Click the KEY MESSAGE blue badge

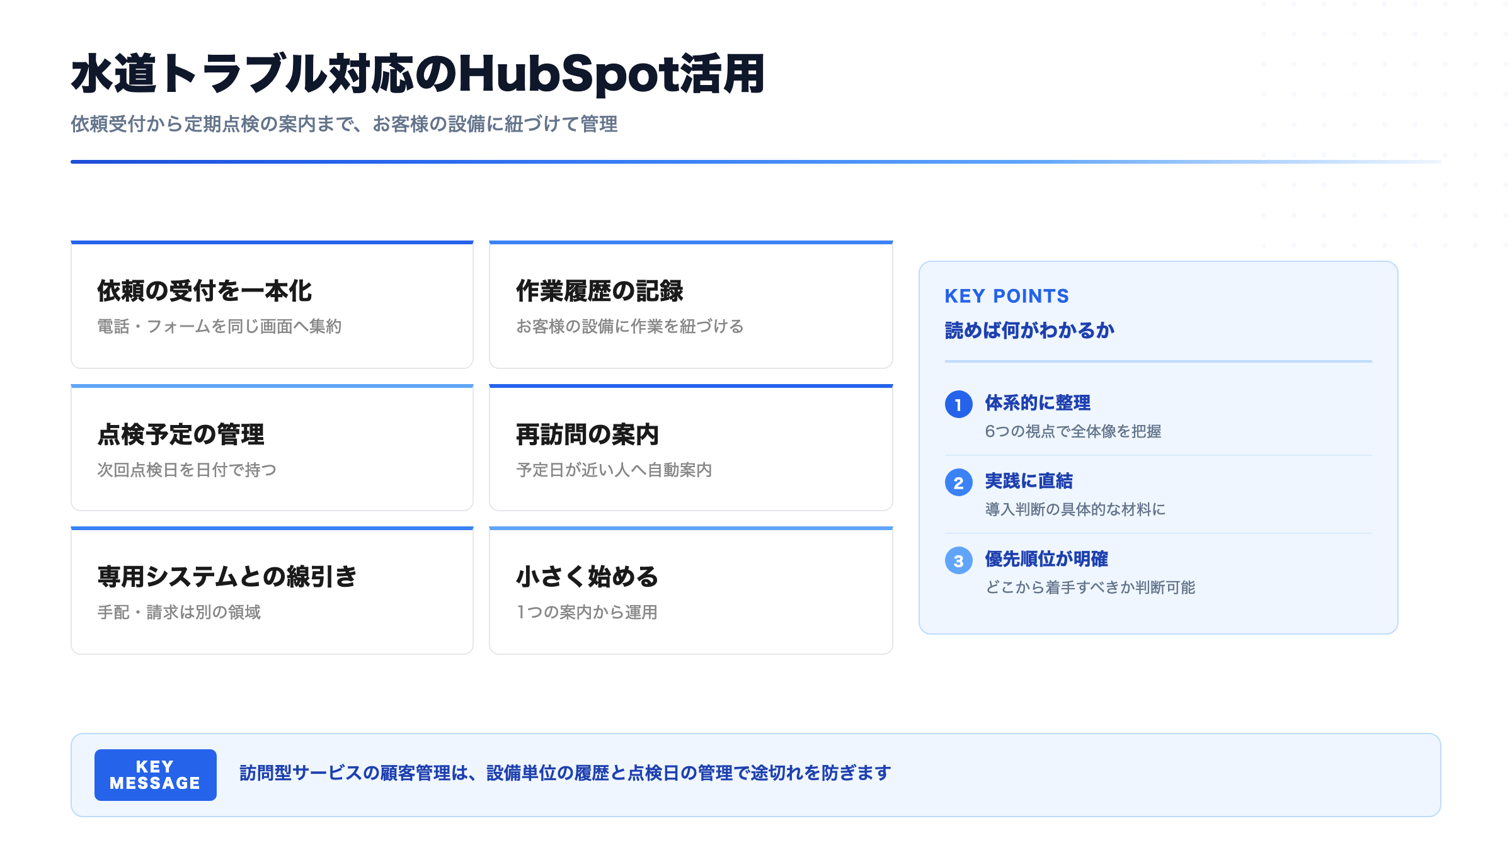pos(156,775)
